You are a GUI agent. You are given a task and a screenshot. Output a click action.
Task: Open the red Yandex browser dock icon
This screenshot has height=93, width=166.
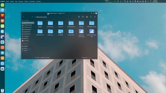click(2, 16)
